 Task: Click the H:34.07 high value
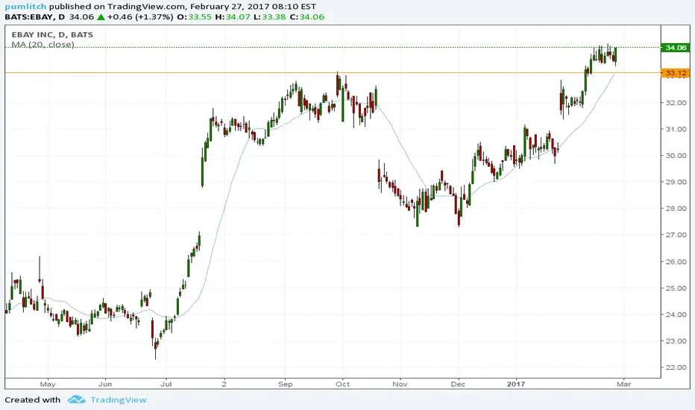(233, 17)
